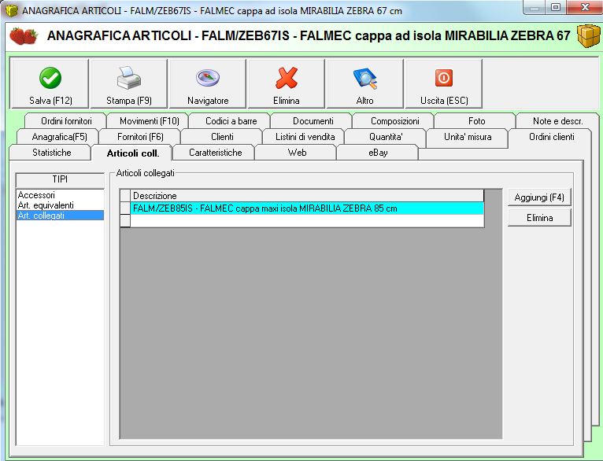603x461 pixels.
Task: Open the Statistiche tab
Action: (x=51, y=153)
